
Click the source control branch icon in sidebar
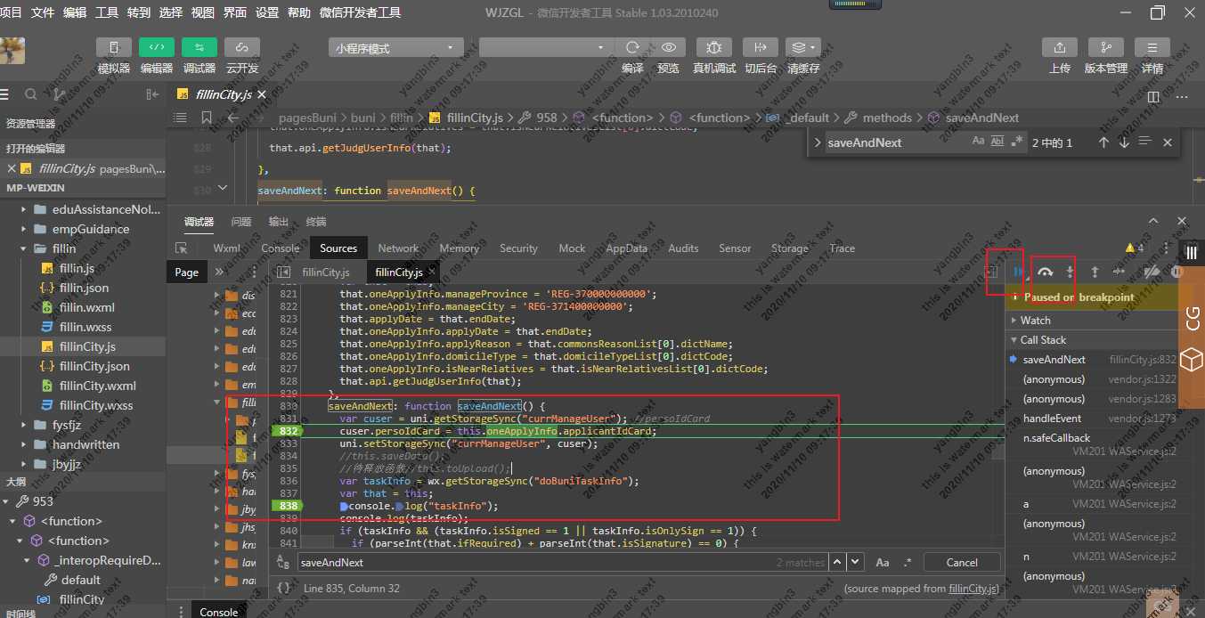pyautogui.click(x=59, y=94)
